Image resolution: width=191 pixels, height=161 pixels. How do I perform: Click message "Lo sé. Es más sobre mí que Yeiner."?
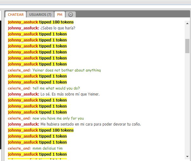pos(70,94)
